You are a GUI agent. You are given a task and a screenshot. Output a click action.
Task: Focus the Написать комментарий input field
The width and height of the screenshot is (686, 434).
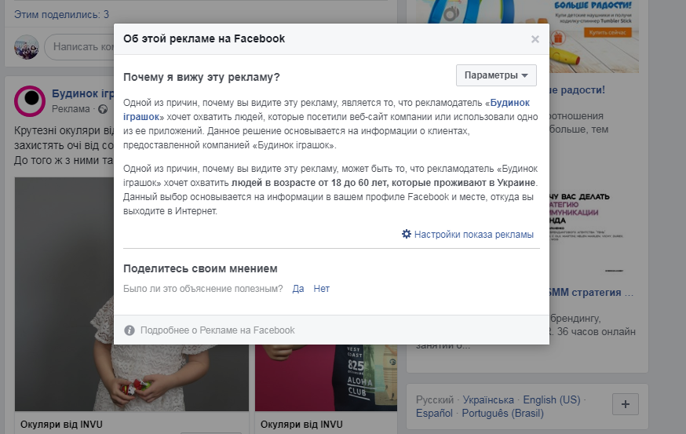pyautogui.click(x=79, y=47)
